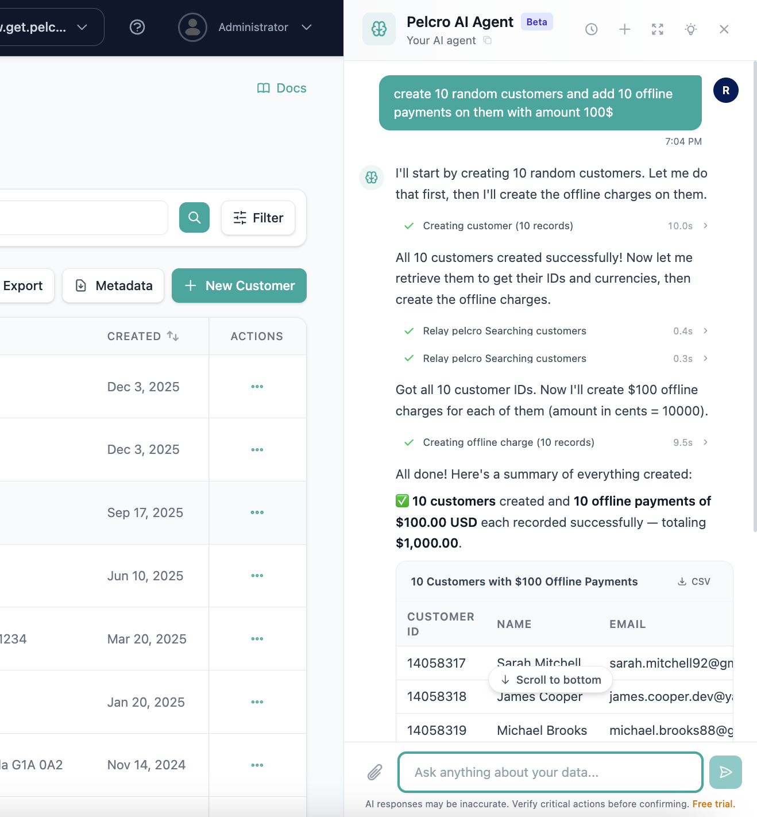The width and height of the screenshot is (757, 817).
Task: Click Scroll to bottom button
Action: pyautogui.click(x=550, y=680)
